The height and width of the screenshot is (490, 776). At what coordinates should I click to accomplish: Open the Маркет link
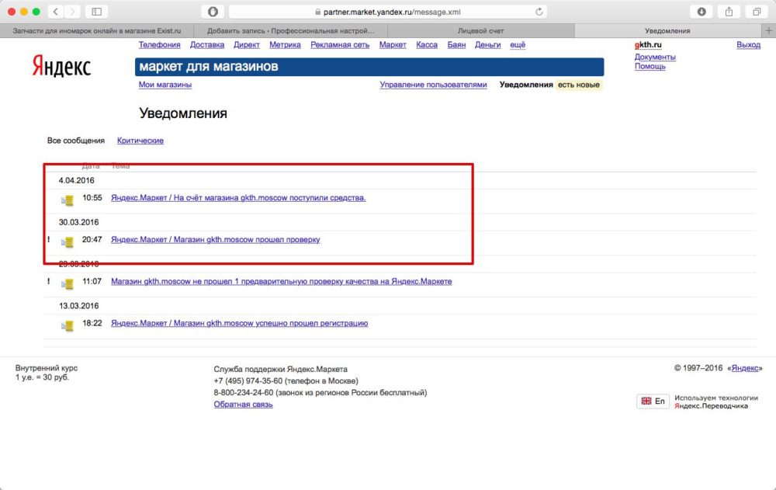click(x=393, y=44)
